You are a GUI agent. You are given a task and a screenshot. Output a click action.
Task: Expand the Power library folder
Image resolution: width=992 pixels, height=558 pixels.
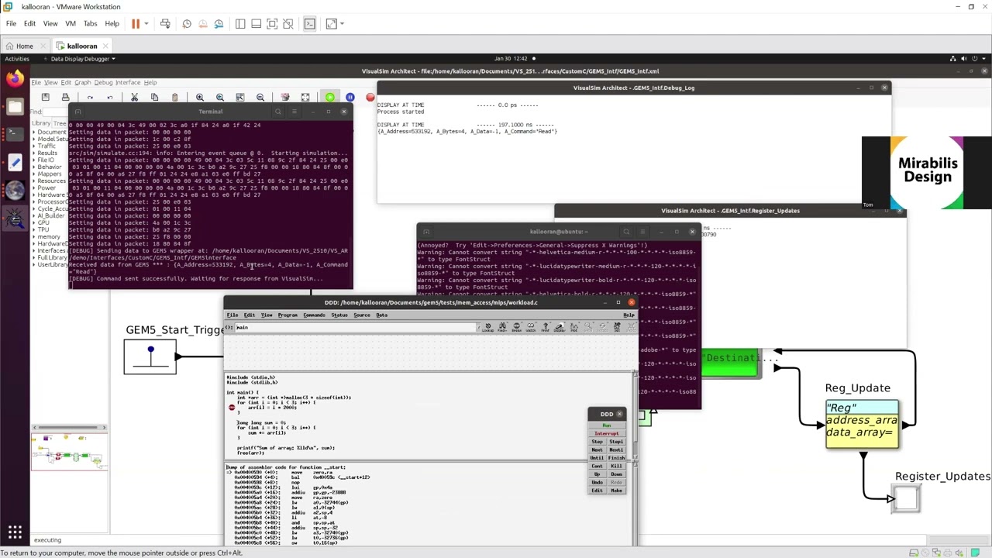tap(34, 188)
